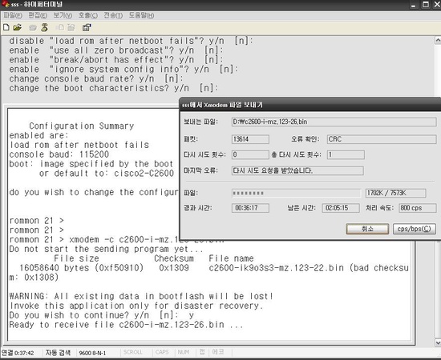Cancel the Xmodem transfer with 취소
The height and width of the screenshot is (360, 441).
coord(367,229)
